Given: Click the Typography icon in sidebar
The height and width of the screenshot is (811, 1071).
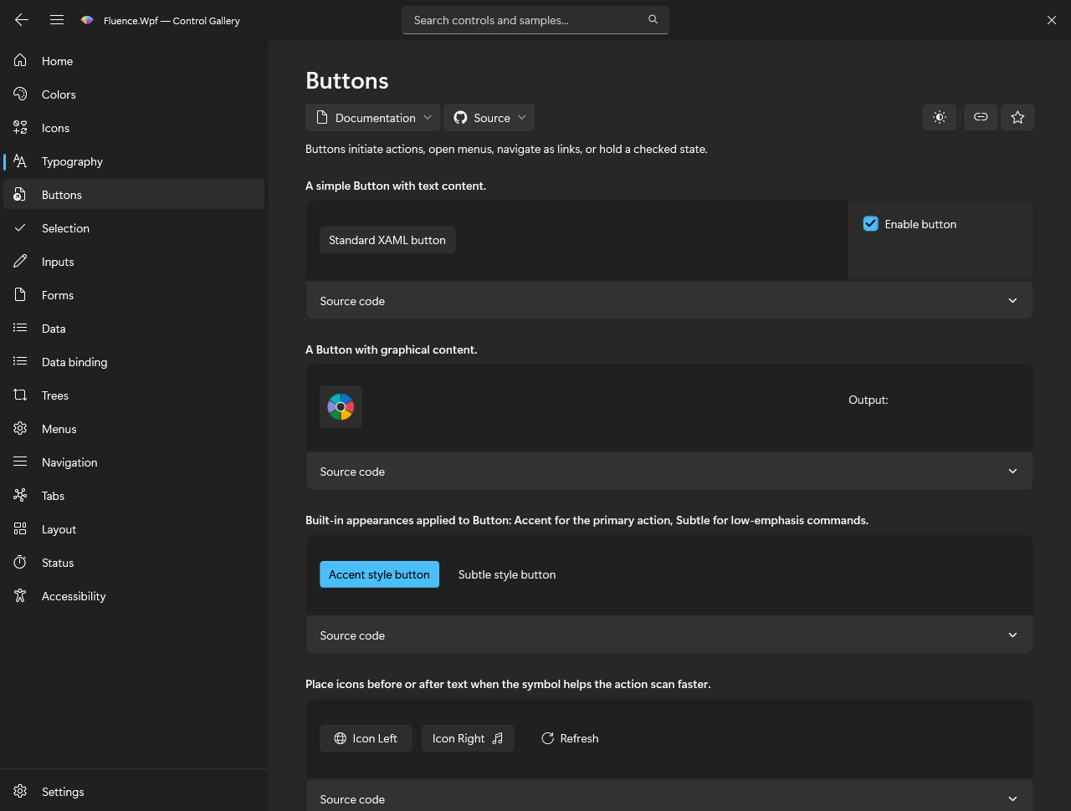Looking at the screenshot, I should (x=20, y=161).
